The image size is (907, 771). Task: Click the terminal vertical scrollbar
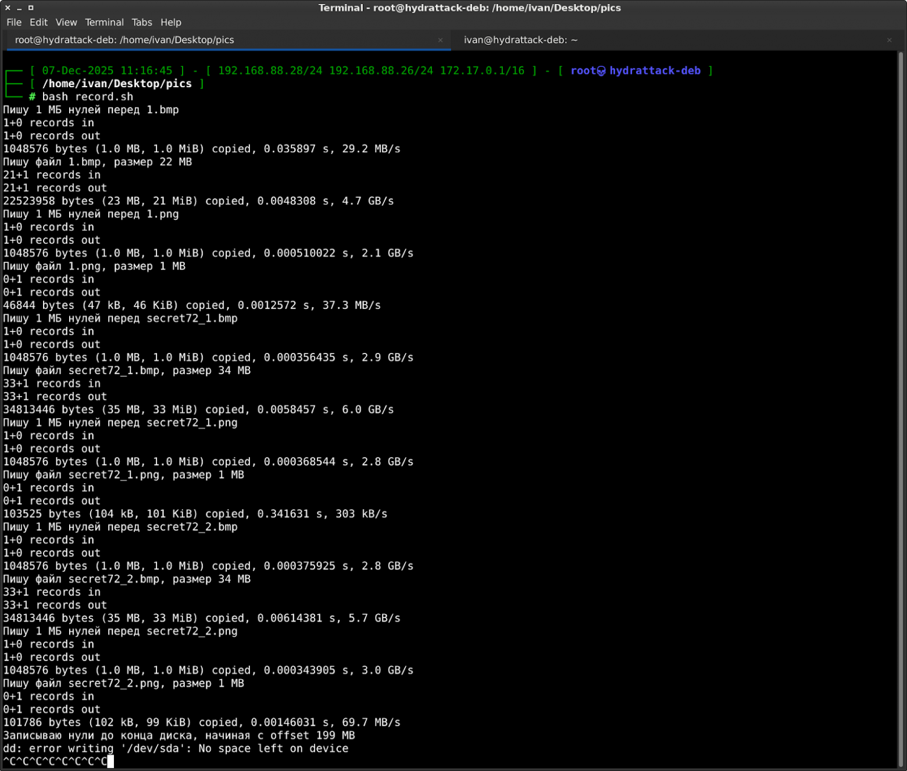click(x=901, y=410)
